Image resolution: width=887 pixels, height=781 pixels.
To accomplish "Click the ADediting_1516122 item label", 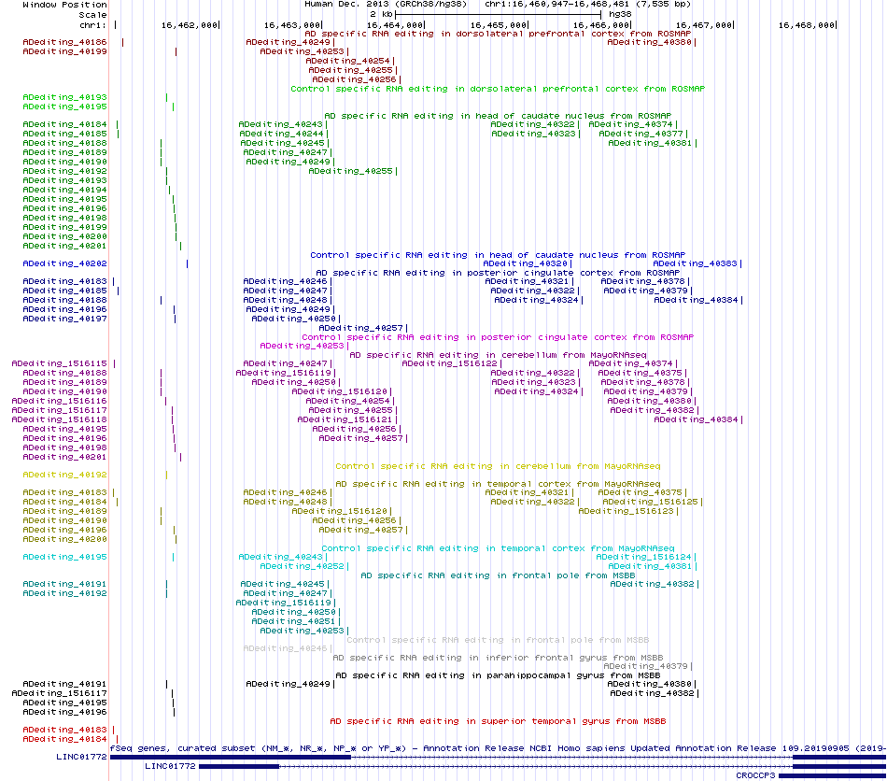I will 449,364.
